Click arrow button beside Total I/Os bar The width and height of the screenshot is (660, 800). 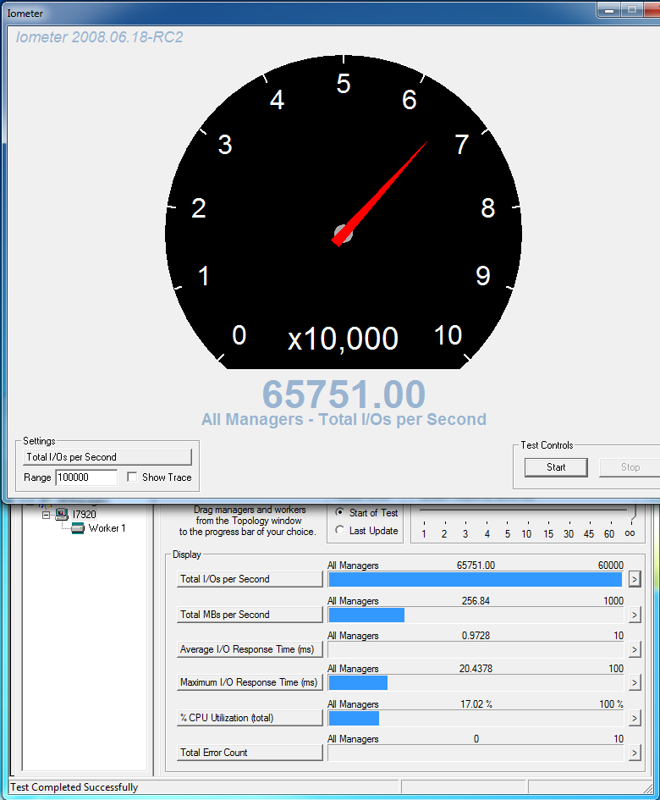(x=635, y=579)
